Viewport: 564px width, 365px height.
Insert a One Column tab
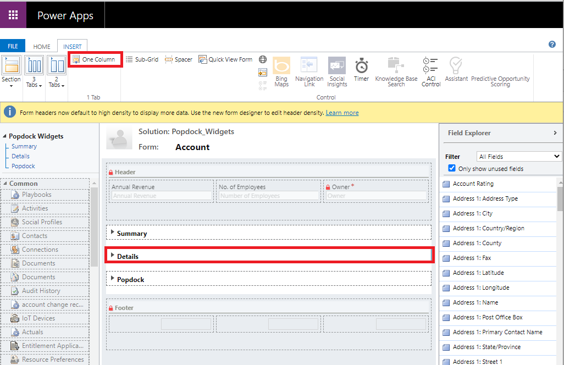click(x=94, y=59)
